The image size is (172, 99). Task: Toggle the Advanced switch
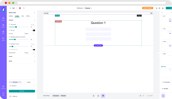pyautogui.click(x=10, y=96)
